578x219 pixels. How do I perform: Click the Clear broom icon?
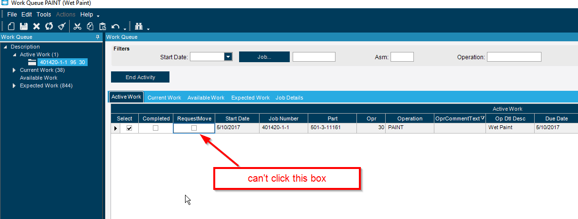coord(61,26)
